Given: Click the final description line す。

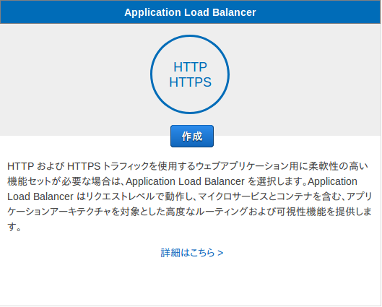Looking at the screenshot, I should (14, 227).
